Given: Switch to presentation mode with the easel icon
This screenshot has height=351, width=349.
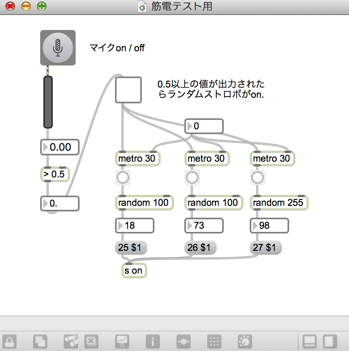Looking at the screenshot, I should [x=122, y=341].
